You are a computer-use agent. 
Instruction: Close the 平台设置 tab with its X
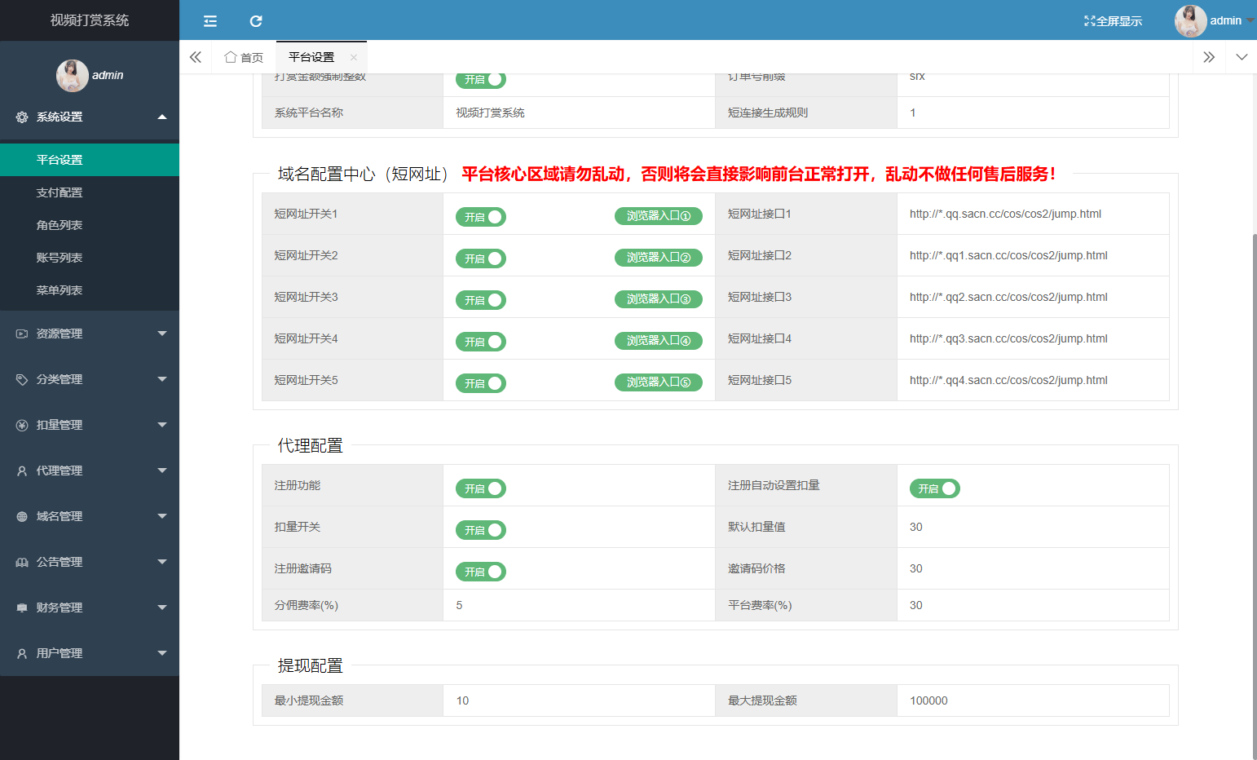point(354,57)
